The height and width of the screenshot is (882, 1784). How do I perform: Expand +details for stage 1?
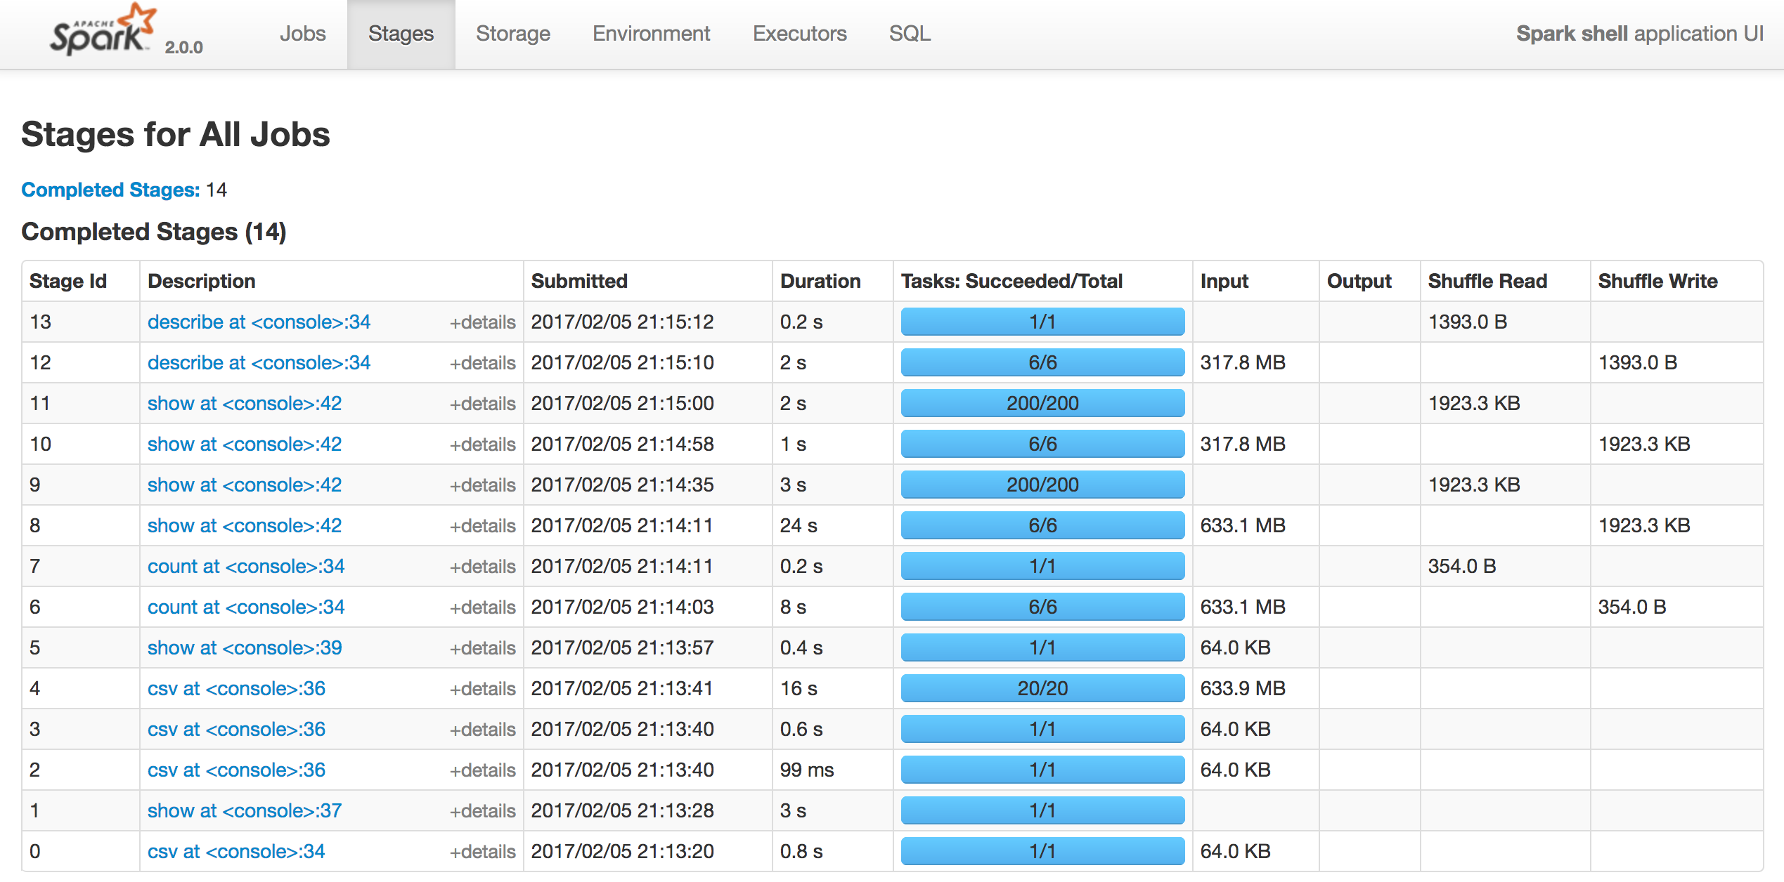pyautogui.click(x=483, y=811)
